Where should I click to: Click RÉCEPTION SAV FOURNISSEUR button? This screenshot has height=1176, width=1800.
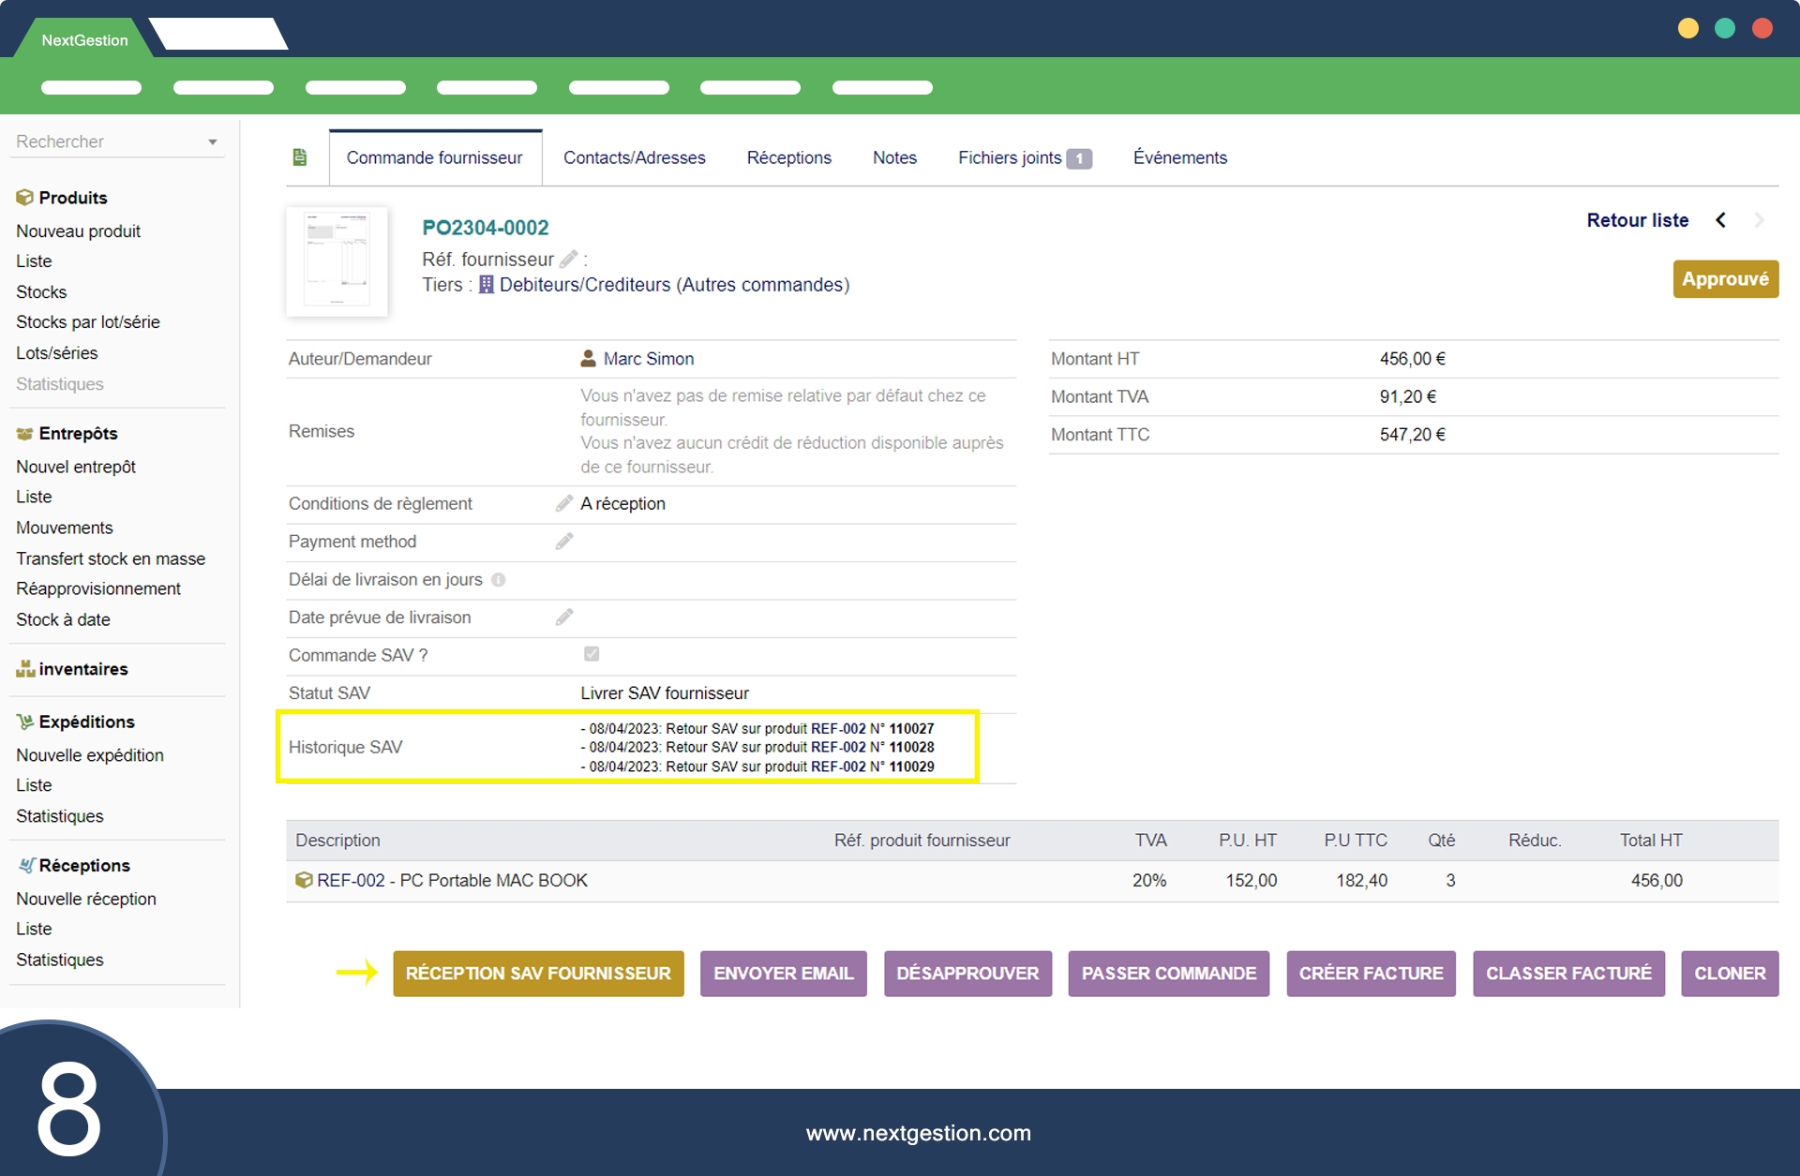pos(538,974)
